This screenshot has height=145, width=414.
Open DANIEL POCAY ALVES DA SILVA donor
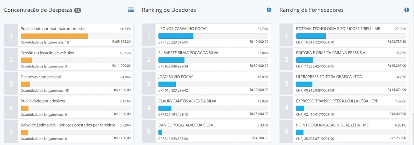(x=186, y=125)
